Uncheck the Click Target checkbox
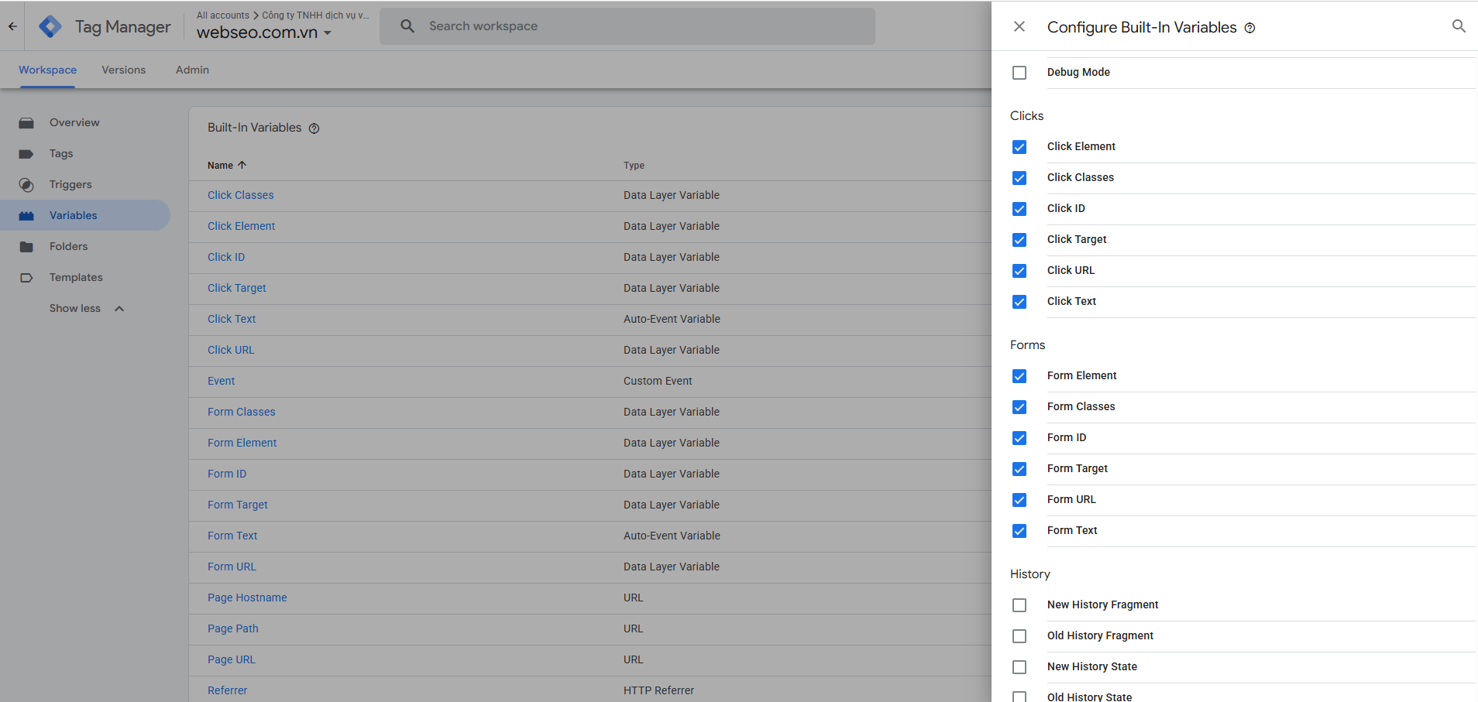Screen dimensions: 1478x702 click(x=1019, y=240)
